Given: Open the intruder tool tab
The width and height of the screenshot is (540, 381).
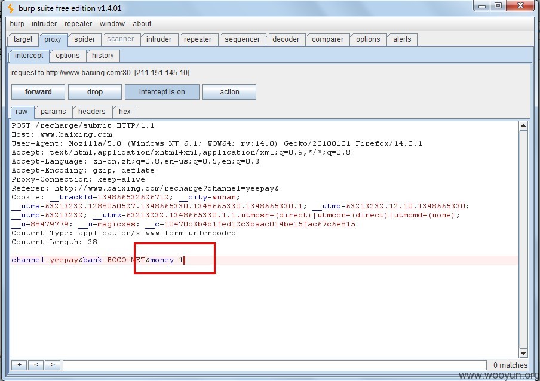Looking at the screenshot, I should pos(159,39).
